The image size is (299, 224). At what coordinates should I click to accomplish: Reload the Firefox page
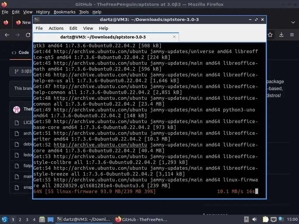point(28,35)
